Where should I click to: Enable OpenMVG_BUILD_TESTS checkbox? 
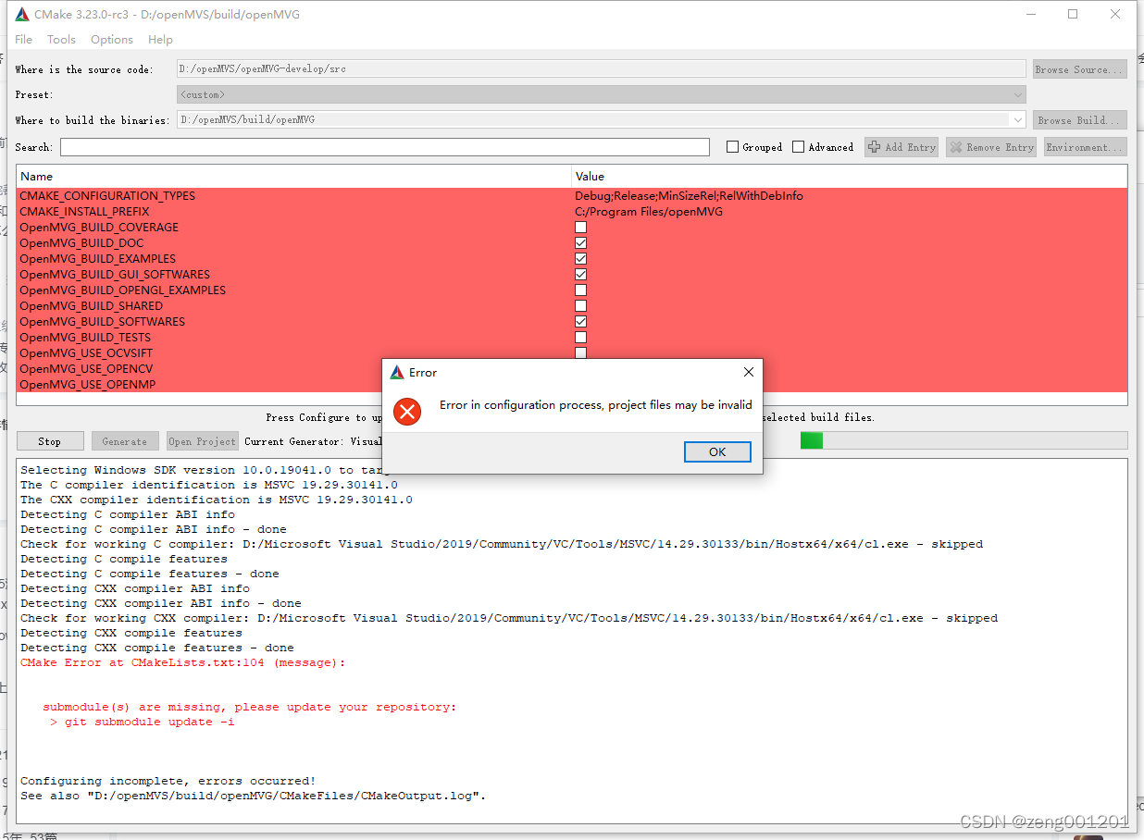(580, 338)
